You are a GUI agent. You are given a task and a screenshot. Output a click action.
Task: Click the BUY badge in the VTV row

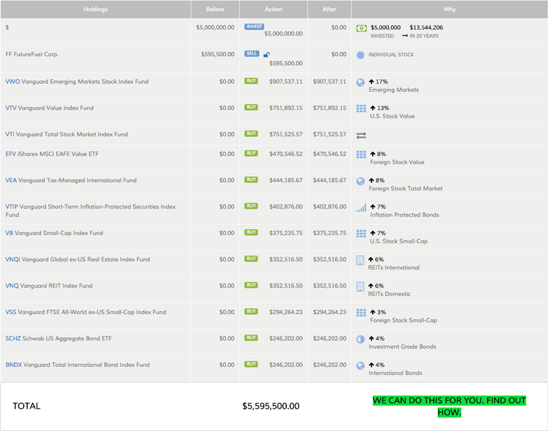pos(251,107)
